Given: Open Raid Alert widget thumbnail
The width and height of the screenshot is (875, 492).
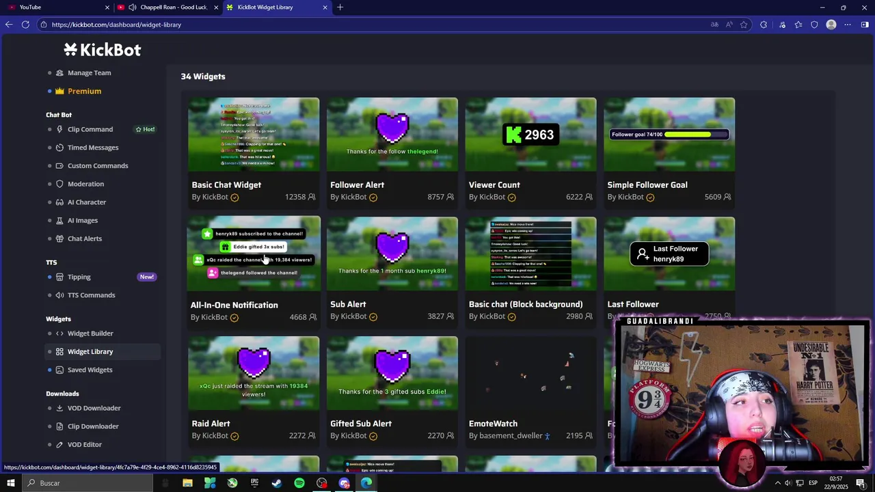Looking at the screenshot, I should point(254,373).
